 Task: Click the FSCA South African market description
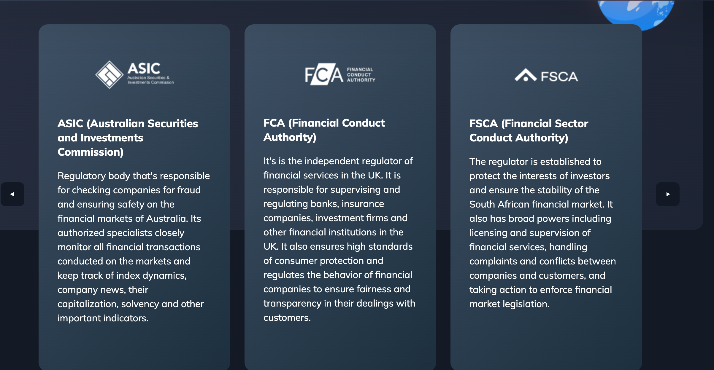[543, 233]
